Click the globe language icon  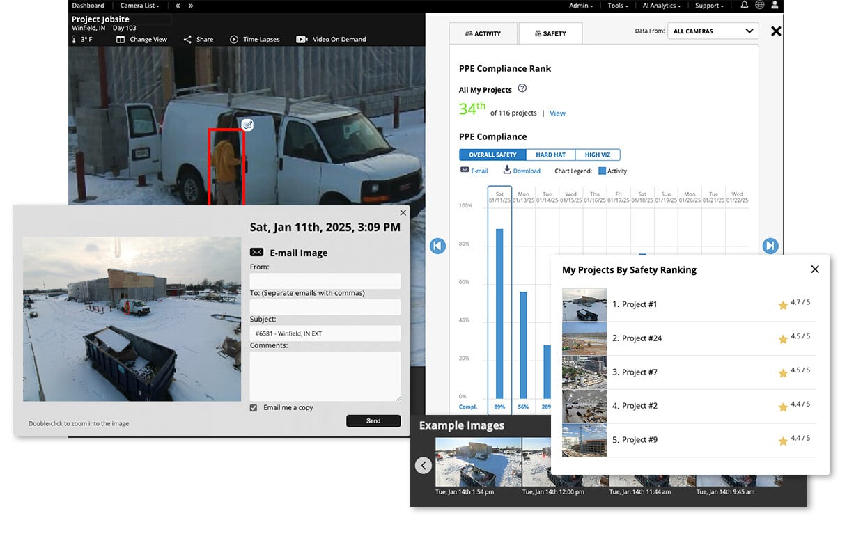pyautogui.click(x=759, y=6)
